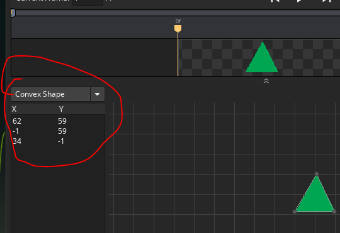Select the 0f playhead marker
The height and width of the screenshot is (233, 340).
click(178, 28)
